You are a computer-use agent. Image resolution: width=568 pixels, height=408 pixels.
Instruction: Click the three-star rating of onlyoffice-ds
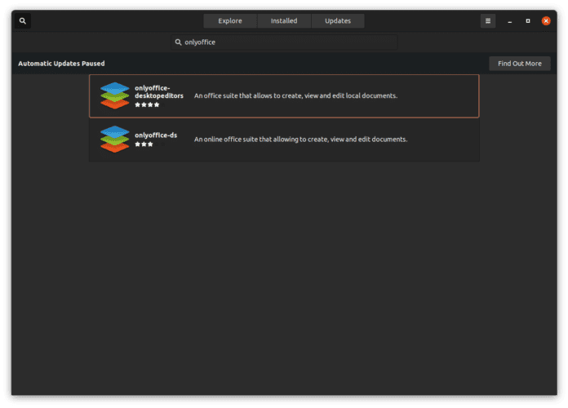point(144,144)
